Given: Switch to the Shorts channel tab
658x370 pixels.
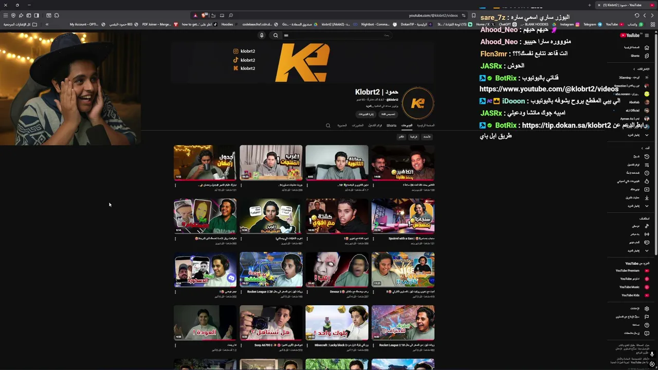Looking at the screenshot, I should click(x=391, y=125).
